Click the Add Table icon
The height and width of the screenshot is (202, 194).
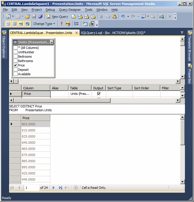tap(85, 24)
